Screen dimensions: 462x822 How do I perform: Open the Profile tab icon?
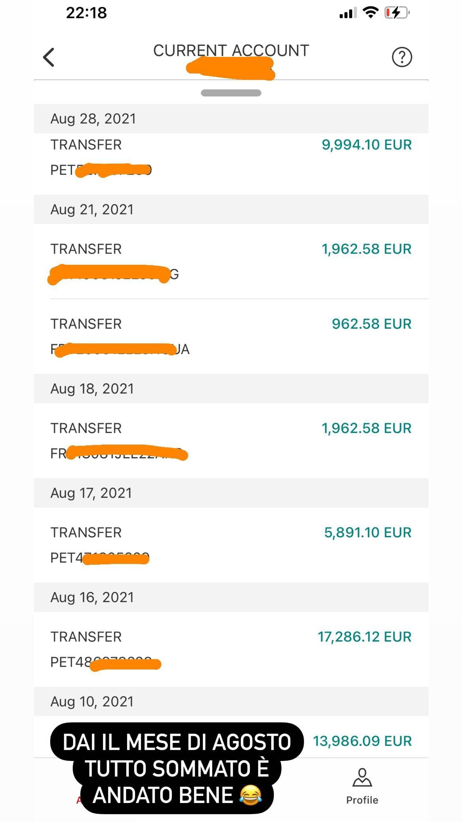362,777
